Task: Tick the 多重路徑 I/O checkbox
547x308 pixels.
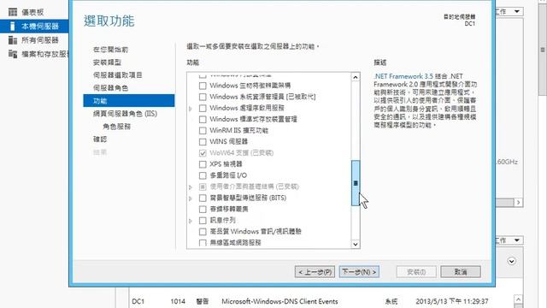Action: click(x=203, y=175)
